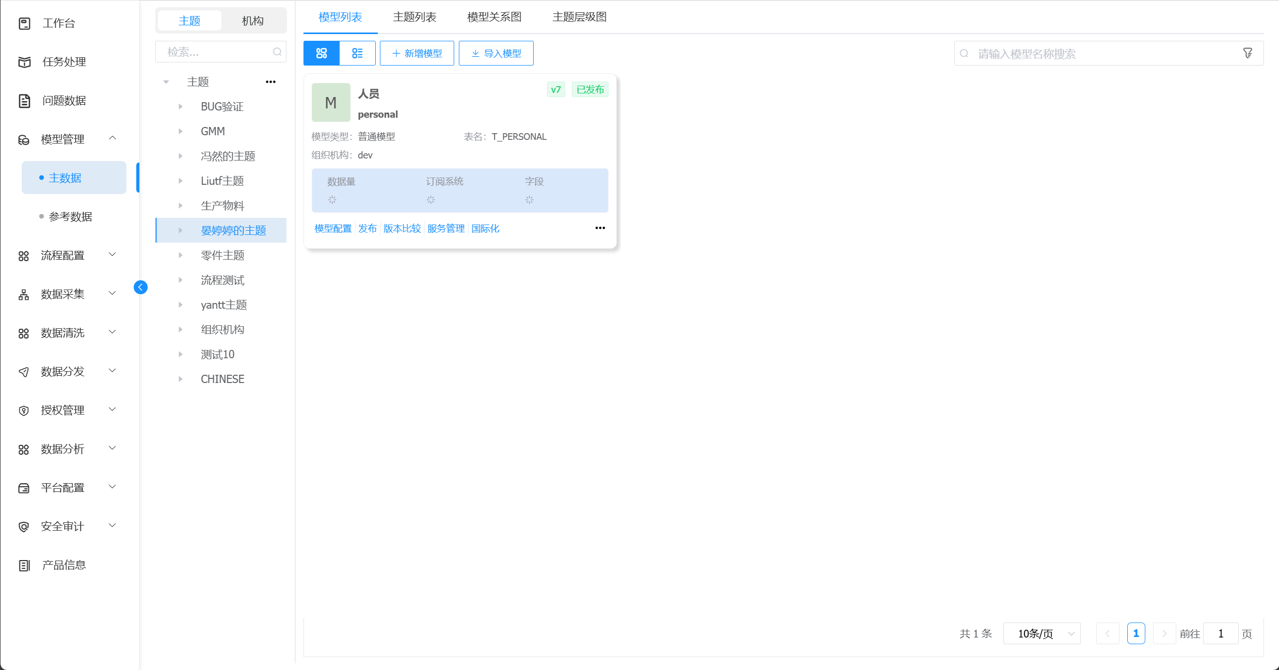Open 主题 root node more options menu

270,82
